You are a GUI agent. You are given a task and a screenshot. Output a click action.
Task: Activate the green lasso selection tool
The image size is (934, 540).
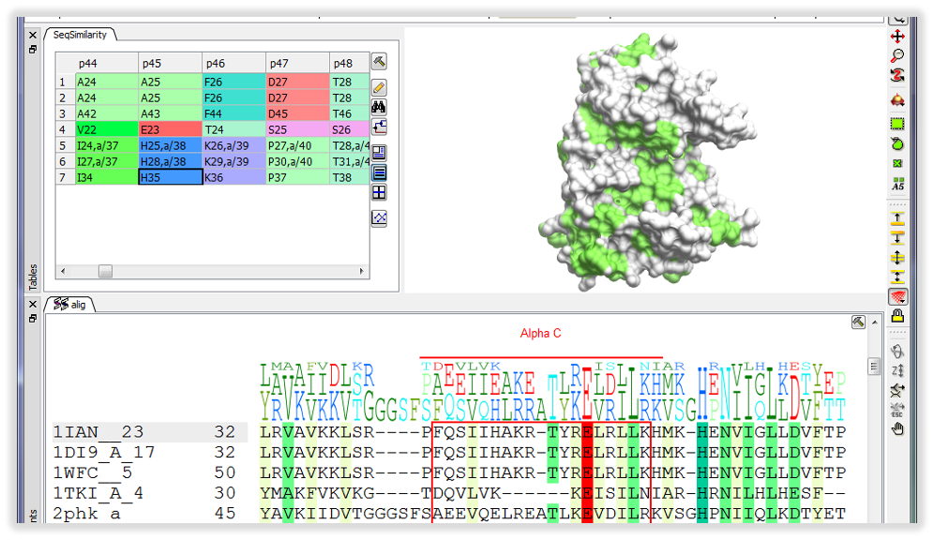coord(897,143)
